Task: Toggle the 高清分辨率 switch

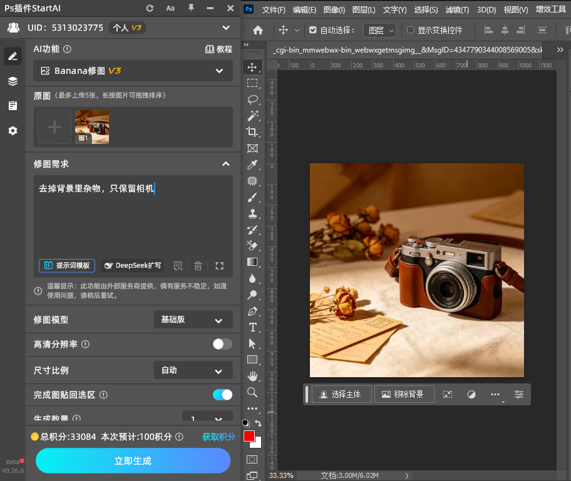Action: pyautogui.click(x=222, y=344)
